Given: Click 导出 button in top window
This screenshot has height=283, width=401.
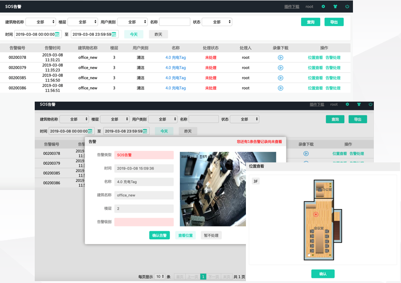Looking at the screenshot, I should click(x=334, y=22).
